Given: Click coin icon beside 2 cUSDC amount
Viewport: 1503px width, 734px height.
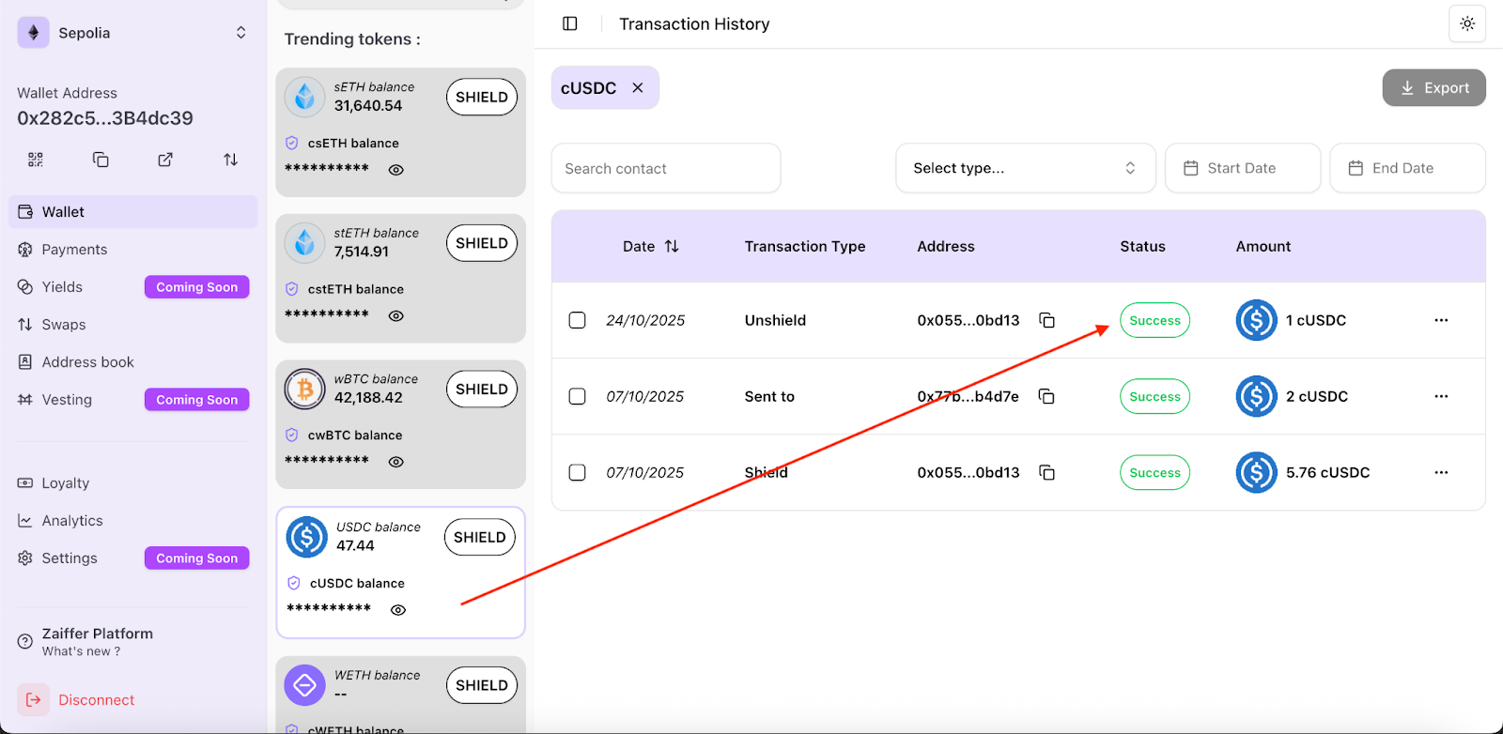Looking at the screenshot, I should click(1257, 396).
